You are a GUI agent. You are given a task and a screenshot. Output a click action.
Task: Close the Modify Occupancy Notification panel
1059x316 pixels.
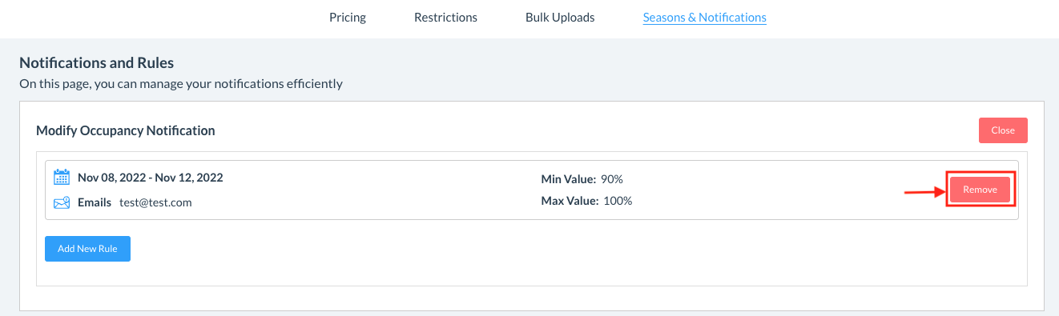click(1003, 130)
